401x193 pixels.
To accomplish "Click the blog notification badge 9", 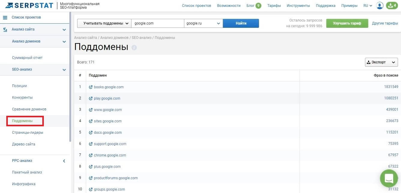I will 258,5.
